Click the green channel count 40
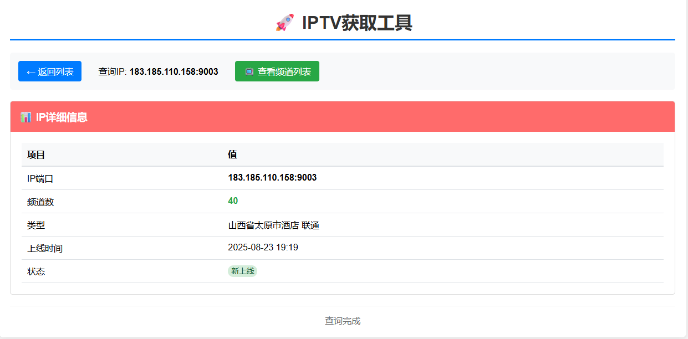The width and height of the screenshot is (688, 339). [x=233, y=201]
